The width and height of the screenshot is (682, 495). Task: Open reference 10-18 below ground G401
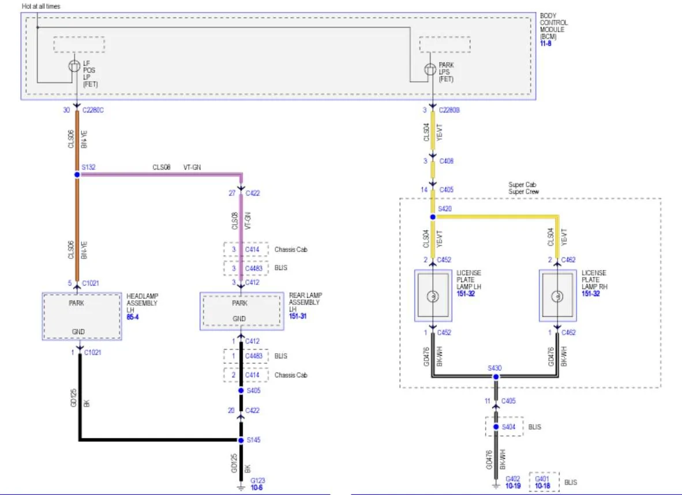coord(542,486)
